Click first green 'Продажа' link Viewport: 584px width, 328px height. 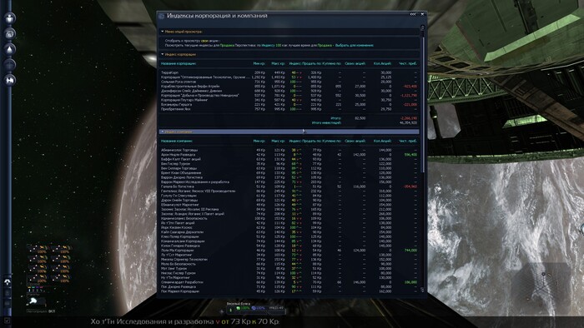pyautogui.click(x=226, y=45)
